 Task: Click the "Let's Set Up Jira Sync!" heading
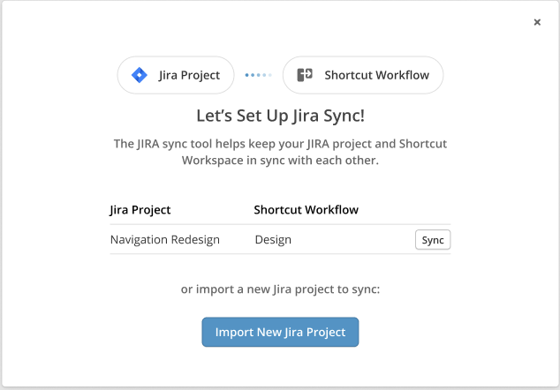[x=280, y=116]
